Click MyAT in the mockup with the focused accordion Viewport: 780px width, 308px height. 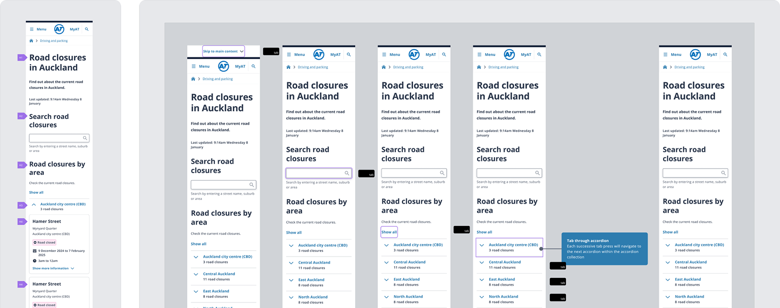pos(526,54)
